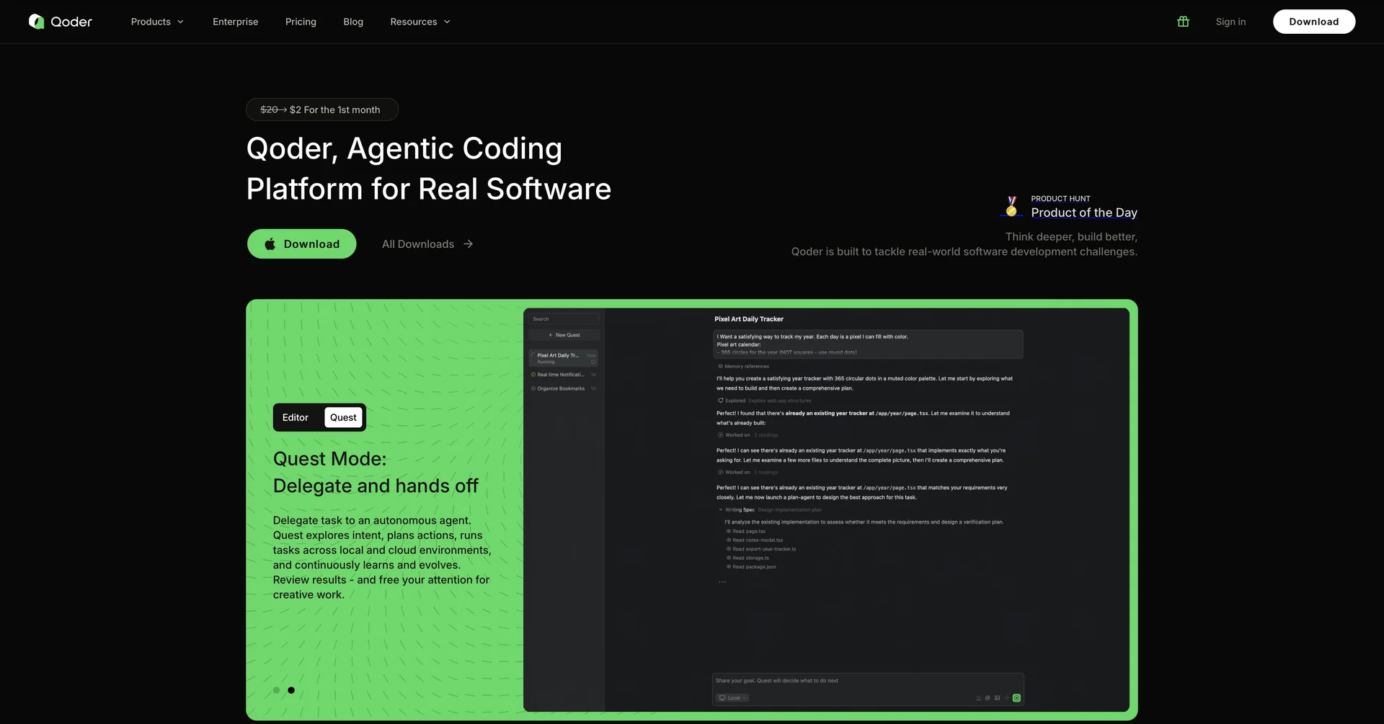This screenshot has height=724, width=1384.
Task: Select the first carousel dot
Action: click(276, 690)
